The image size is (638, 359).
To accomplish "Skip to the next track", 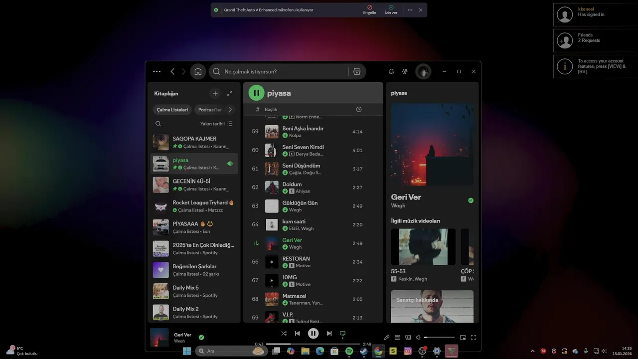I will (329, 334).
